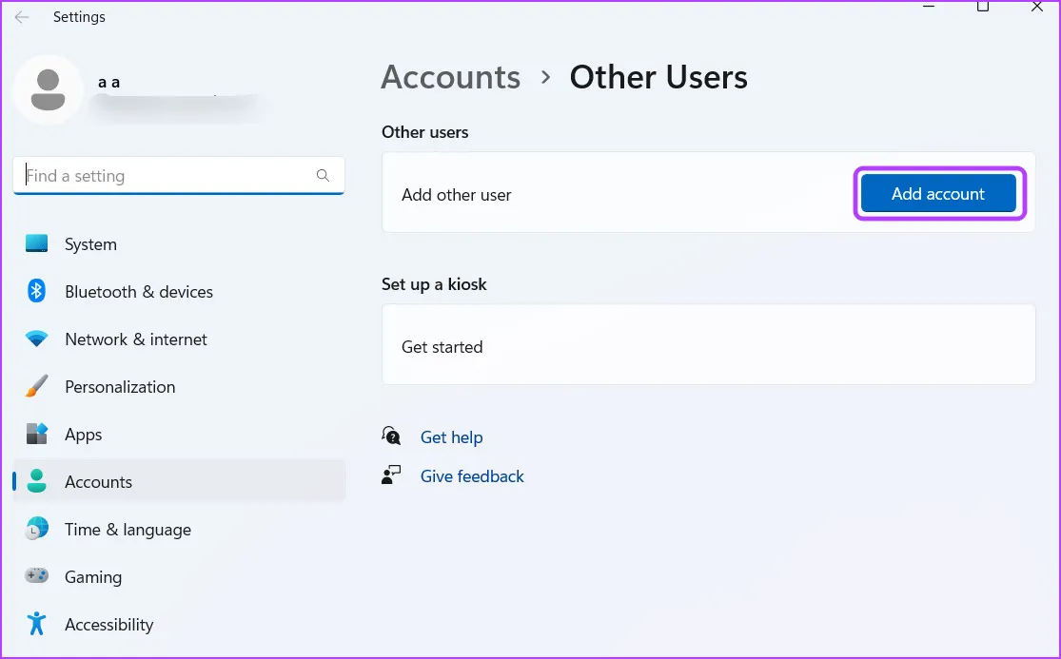Click the user profile avatar picture

click(49, 89)
